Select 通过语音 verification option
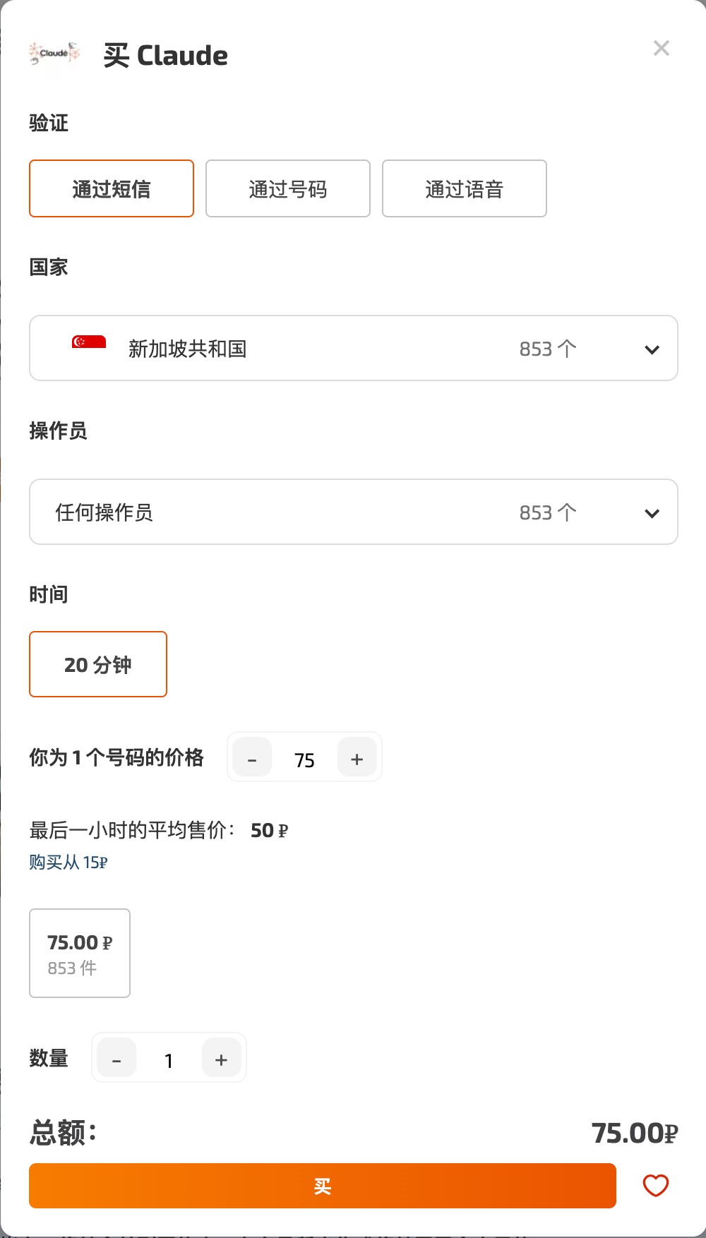Image resolution: width=706 pixels, height=1238 pixels. pos(465,188)
